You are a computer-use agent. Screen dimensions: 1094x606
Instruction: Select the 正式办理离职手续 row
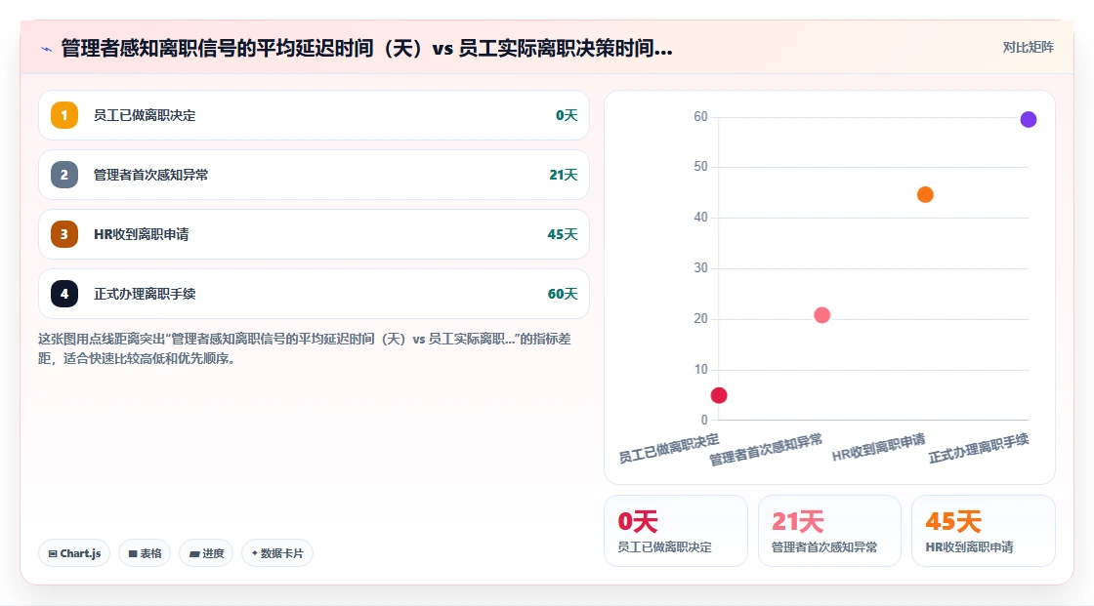pyautogui.click(x=314, y=294)
